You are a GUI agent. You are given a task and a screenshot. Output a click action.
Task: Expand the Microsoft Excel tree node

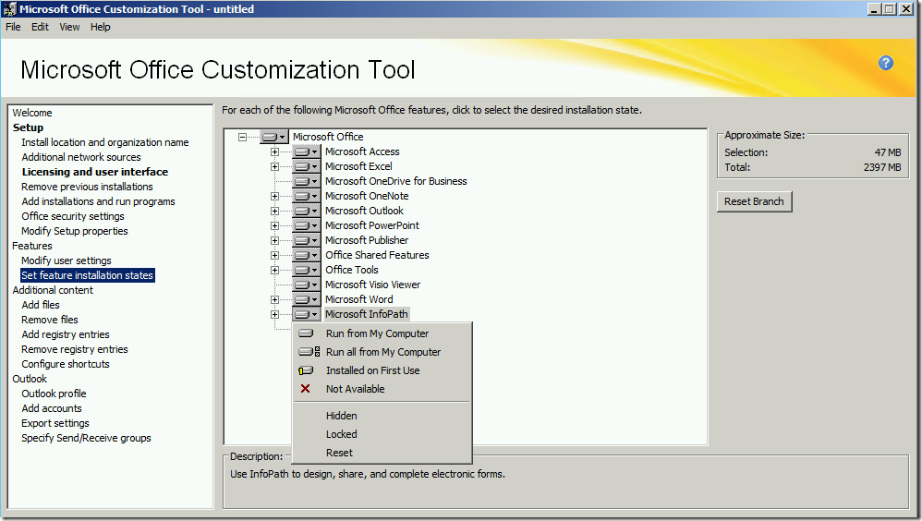tap(274, 166)
